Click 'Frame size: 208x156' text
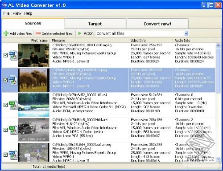The width and height of the screenshot is (223, 171). click(146, 120)
